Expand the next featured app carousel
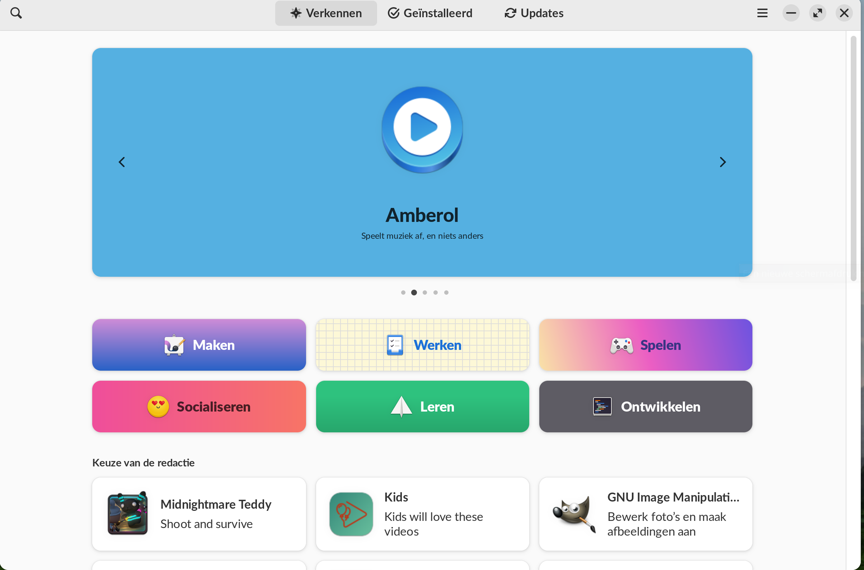Viewport: 864px width, 570px height. 723,162
